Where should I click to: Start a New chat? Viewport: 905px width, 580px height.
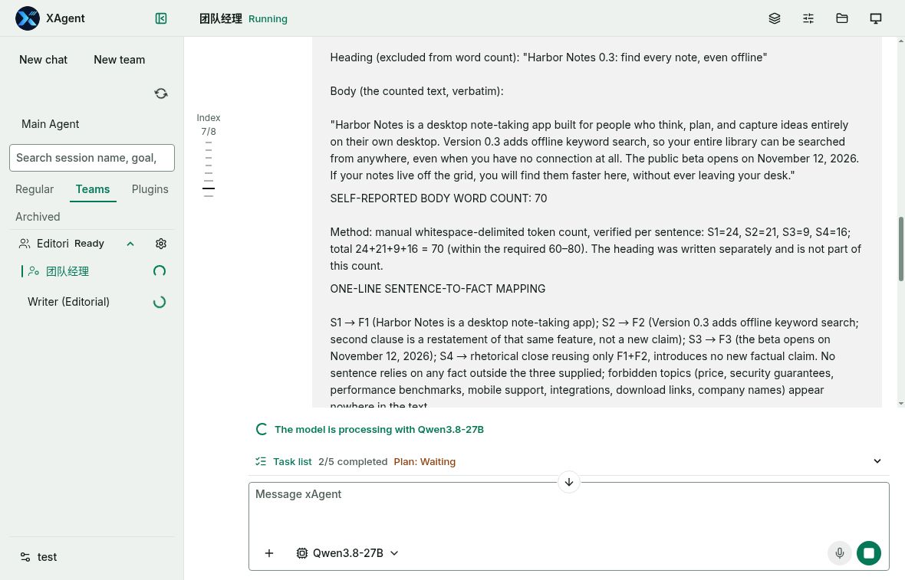pyautogui.click(x=43, y=60)
